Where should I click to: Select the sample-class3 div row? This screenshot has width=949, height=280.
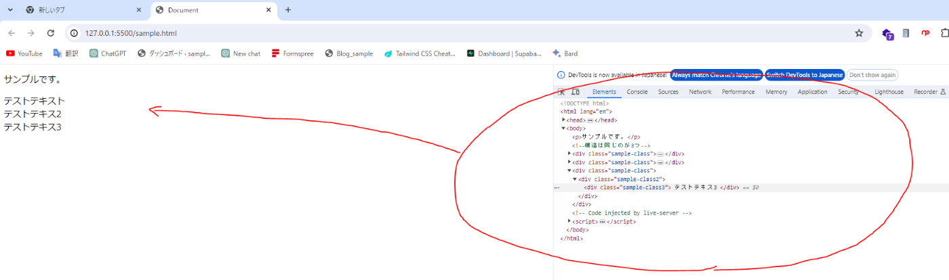751,187
